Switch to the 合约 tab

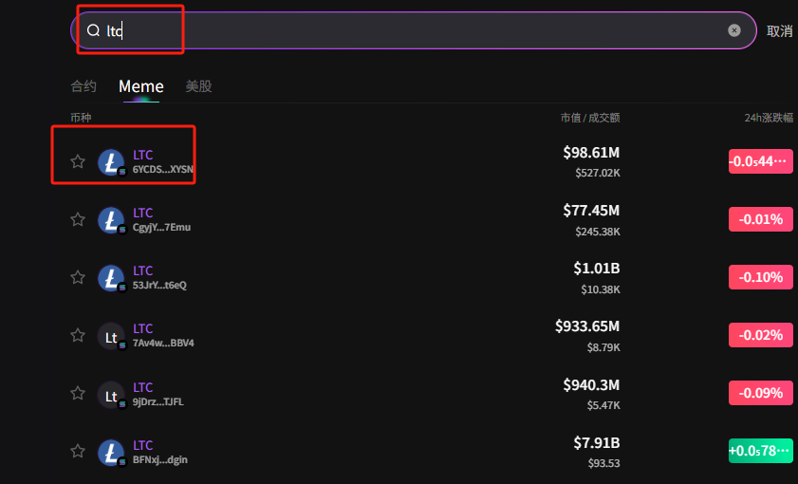[x=84, y=86]
